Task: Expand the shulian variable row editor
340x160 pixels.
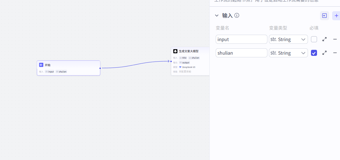Action: (x=324, y=53)
